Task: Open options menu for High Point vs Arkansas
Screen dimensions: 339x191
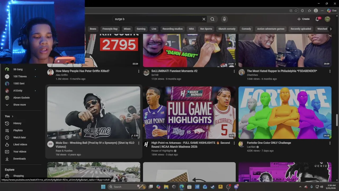Action: [234, 143]
